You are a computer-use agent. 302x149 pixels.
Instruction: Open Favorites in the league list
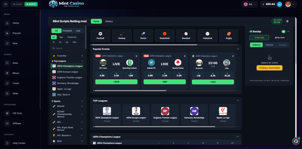point(68,56)
